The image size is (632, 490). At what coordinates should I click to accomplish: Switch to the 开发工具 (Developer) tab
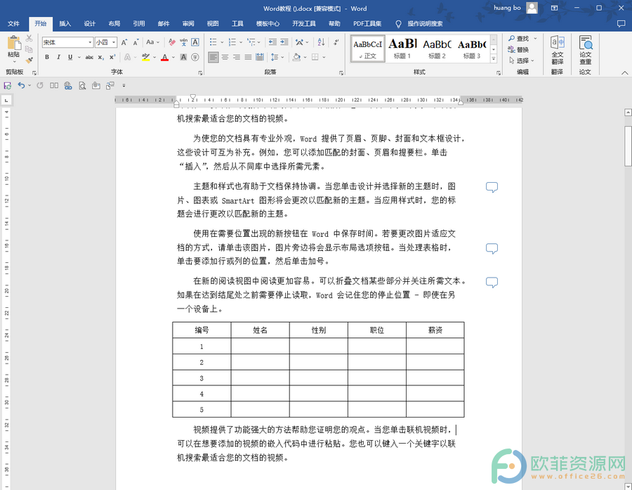[304, 23]
